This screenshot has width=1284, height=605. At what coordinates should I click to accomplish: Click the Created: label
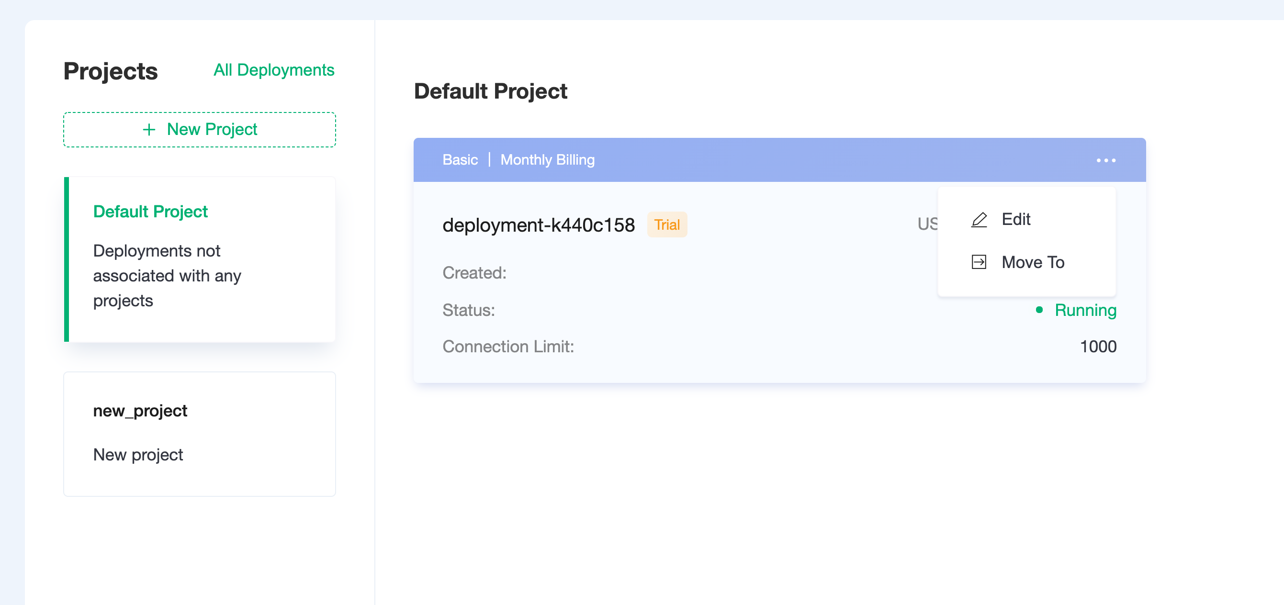[x=474, y=273]
